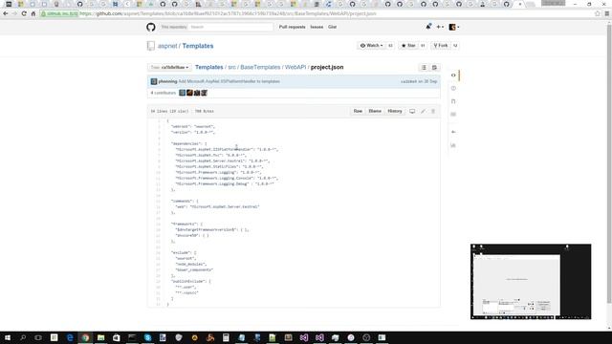Open the Windows Store taskbar icon

pos(117,337)
